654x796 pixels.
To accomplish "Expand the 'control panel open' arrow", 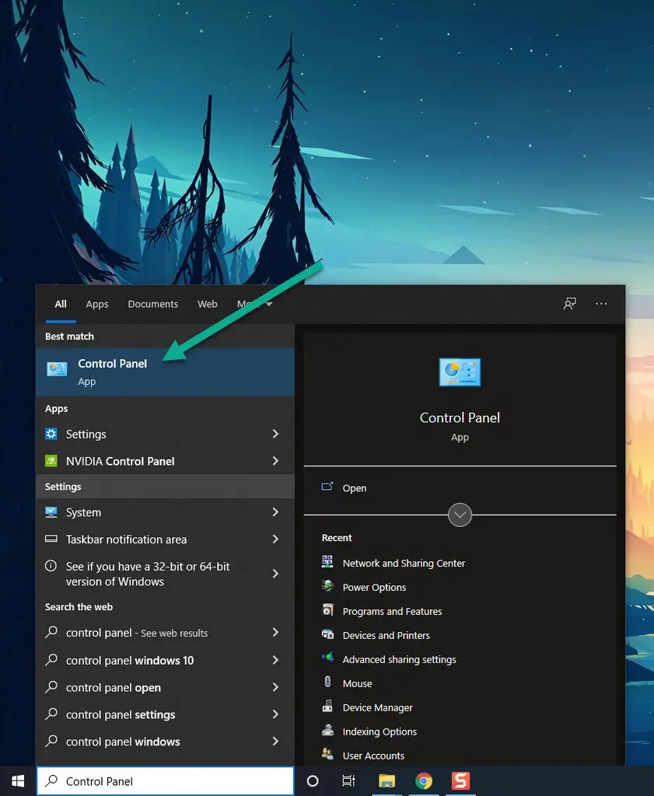I will (x=275, y=687).
